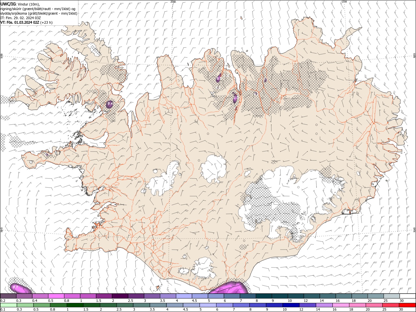Image resolution: width=416 pixels, height=312 pixels.
Task: Select the bright pink upper swatch starting at 0.5
Action: (56, 296)
